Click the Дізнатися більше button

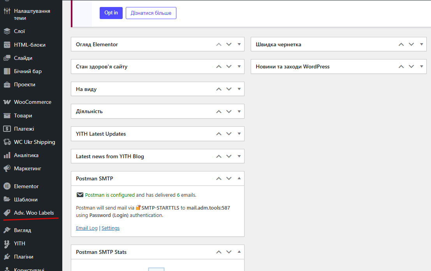coord(151,13)
